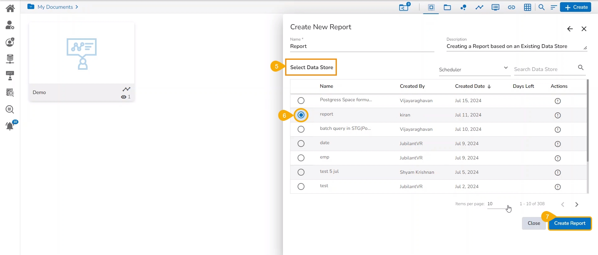Viewport: 598px width, 255px height.
Task: Click the grid table icon in the toolbar
Action: pos(527,7)
